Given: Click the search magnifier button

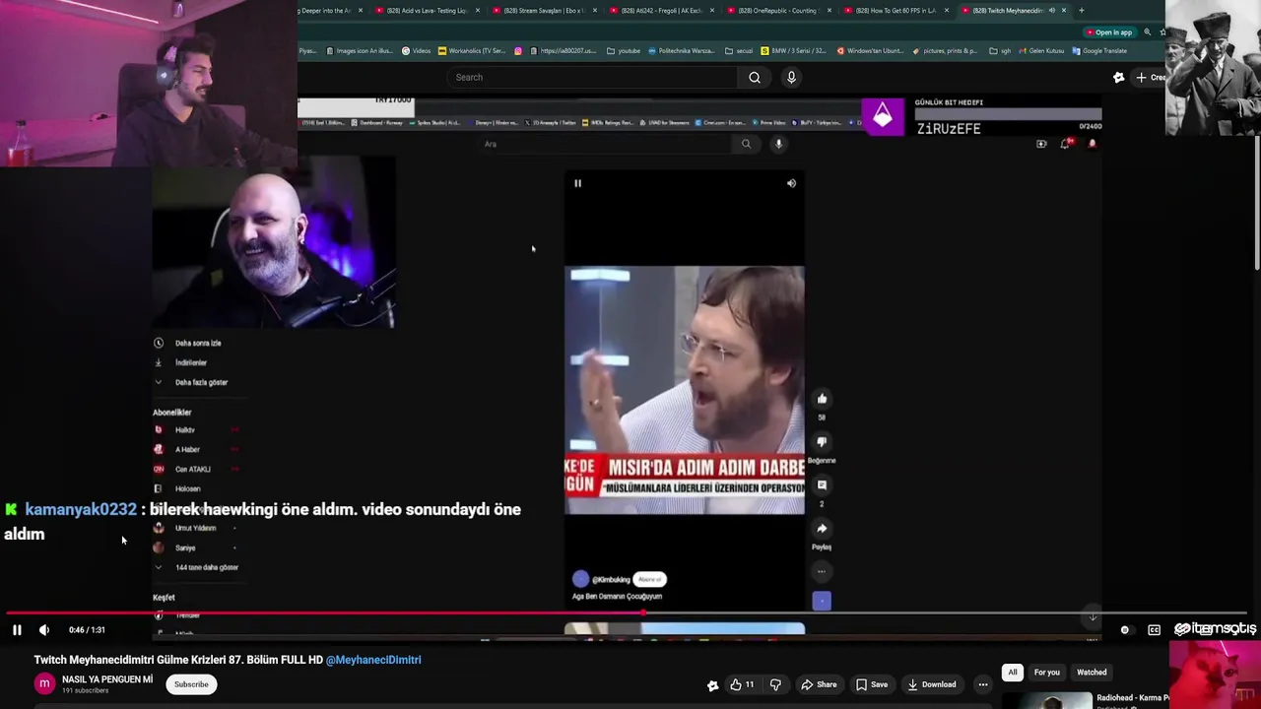Looking at the screenshot, I should point(755,77).
